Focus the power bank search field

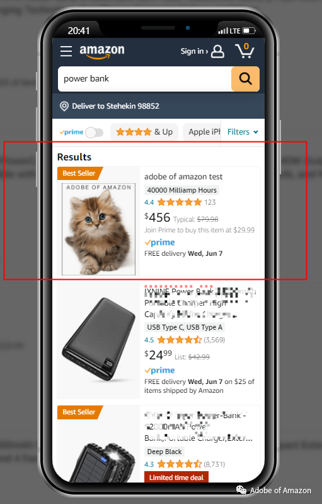click(145, 79)
